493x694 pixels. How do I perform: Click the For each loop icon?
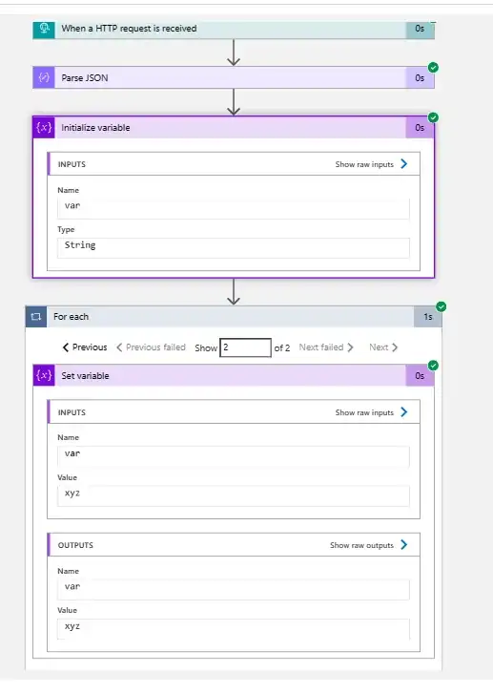[36, 317]
